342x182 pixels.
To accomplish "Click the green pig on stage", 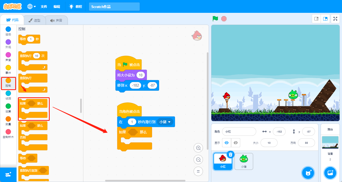I will pos(293,95).
